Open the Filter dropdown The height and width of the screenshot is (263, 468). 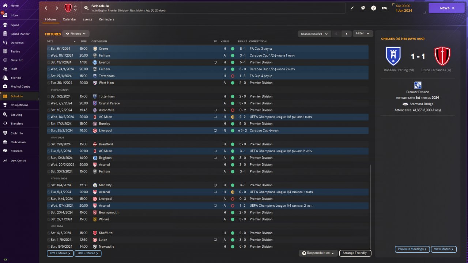(x=363, y=34)
